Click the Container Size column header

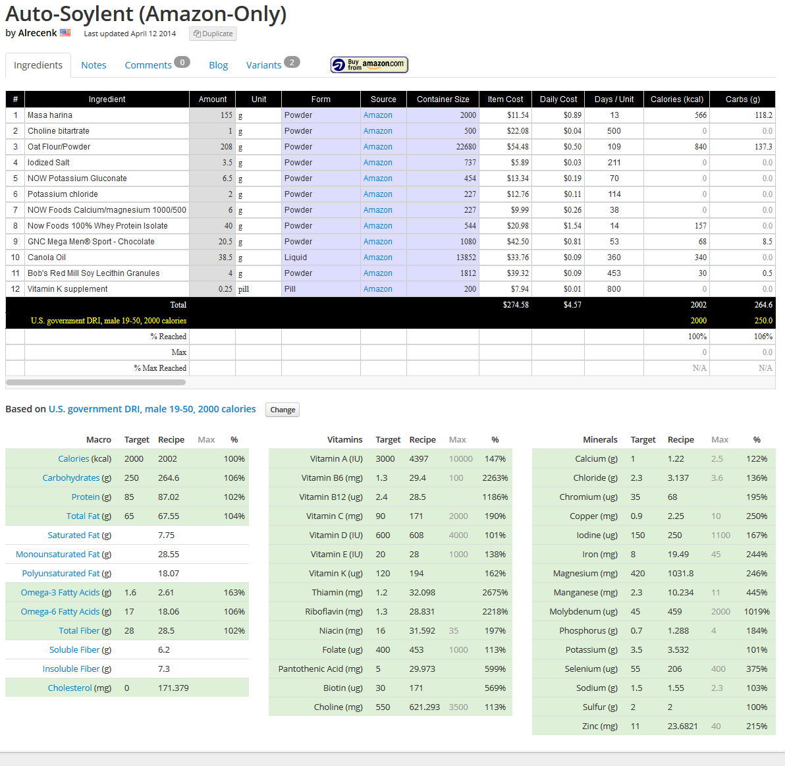[443, 99]
